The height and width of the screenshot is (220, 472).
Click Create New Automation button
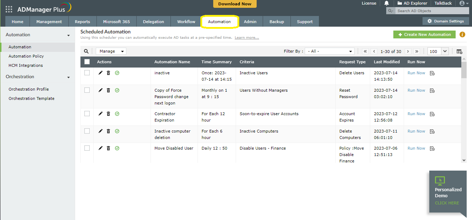click(x=424, y=34)
